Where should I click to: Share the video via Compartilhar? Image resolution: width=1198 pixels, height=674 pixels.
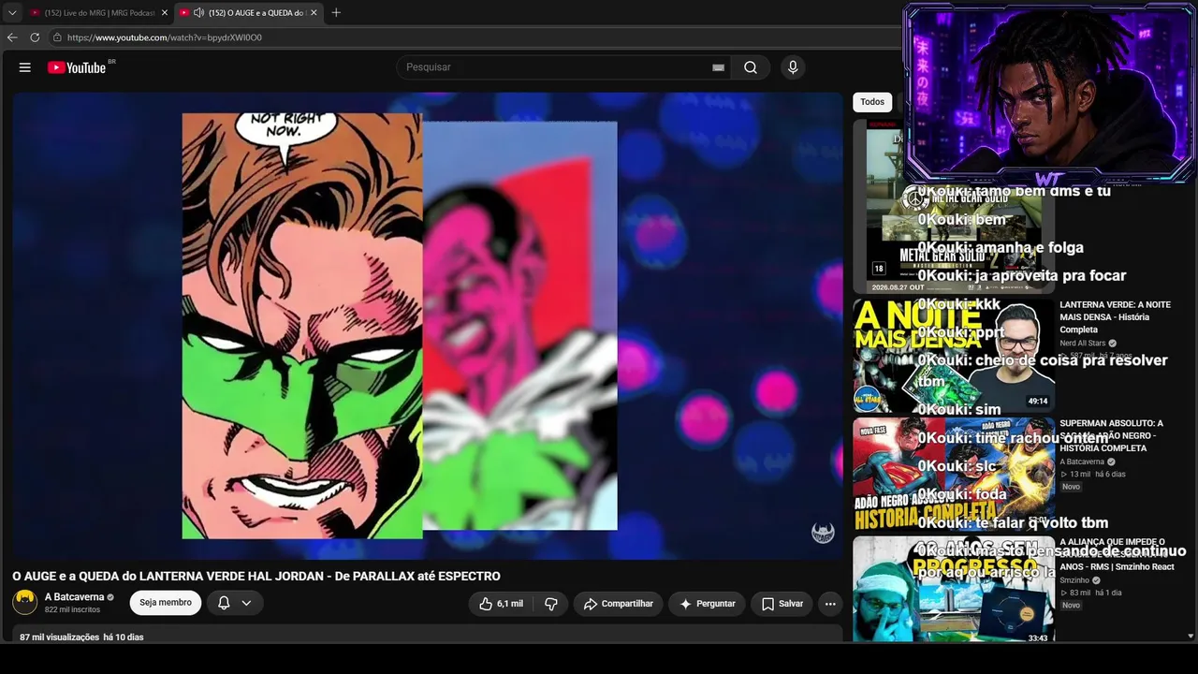point(618,604)
